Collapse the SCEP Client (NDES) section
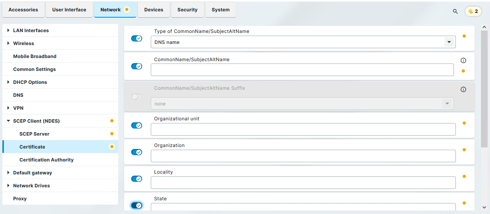This screenshot has height=214, width=490. (8, 121)
